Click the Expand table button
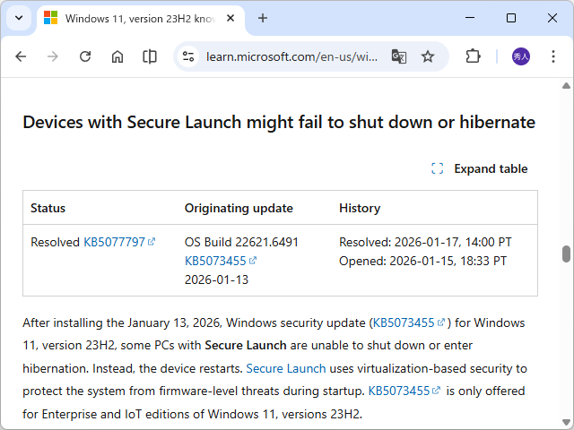This screenshot has width=574, height=430. (x=480, y=168)
